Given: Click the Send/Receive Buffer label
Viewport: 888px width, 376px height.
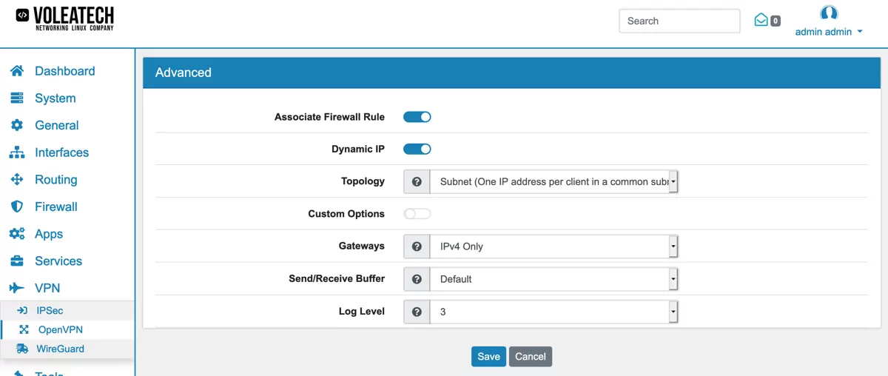Looking at the screenshot, I should click(337, 279).
